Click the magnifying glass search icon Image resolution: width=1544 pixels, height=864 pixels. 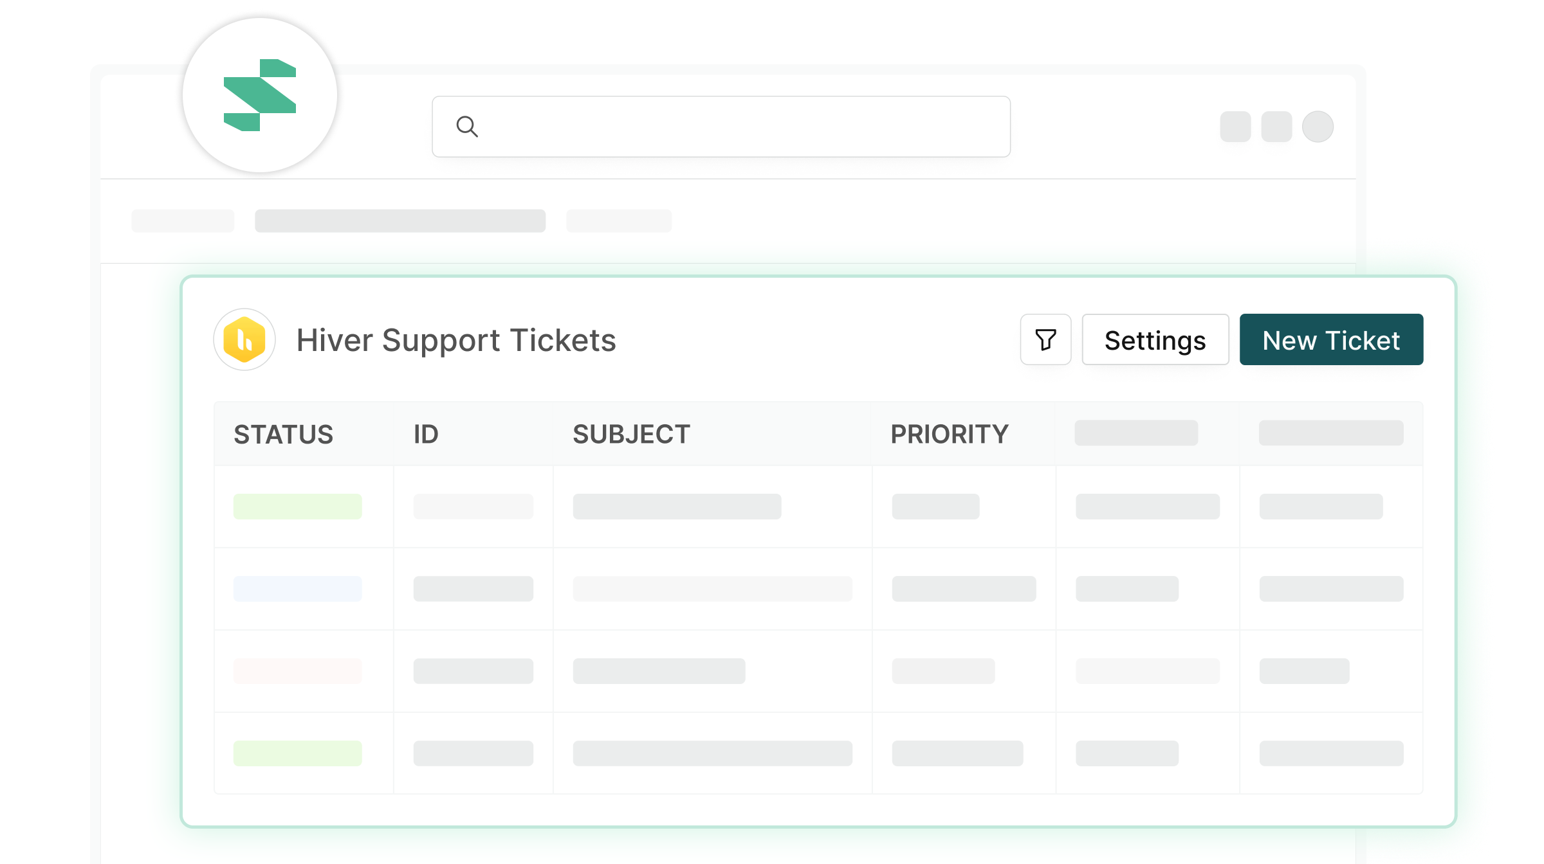pos(467,127)
